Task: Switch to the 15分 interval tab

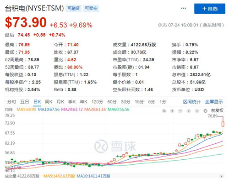Action: [x=139, y=102]
